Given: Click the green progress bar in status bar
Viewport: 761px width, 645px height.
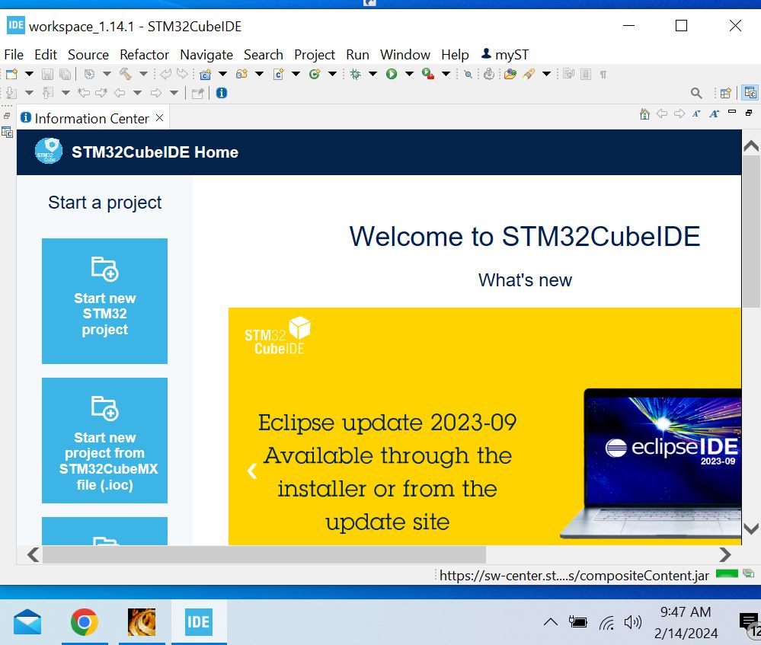Looking at the screenshot, I should 727,573.
